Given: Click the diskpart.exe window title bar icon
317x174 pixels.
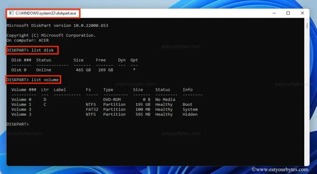Looking at the screenshot, I should [11, 13].
